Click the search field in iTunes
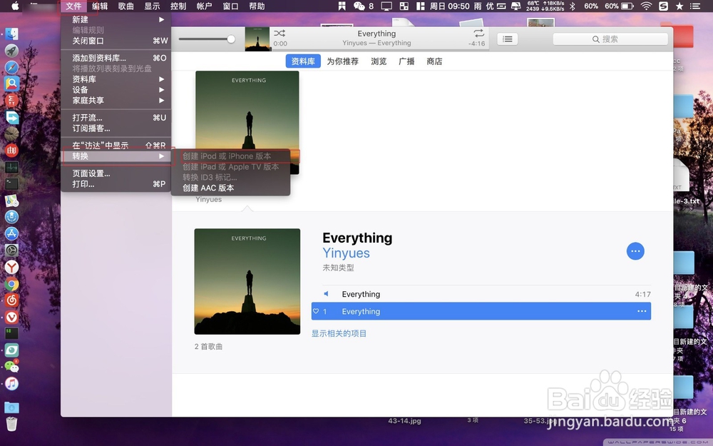 pyautogui.click(x=610, y=39)
